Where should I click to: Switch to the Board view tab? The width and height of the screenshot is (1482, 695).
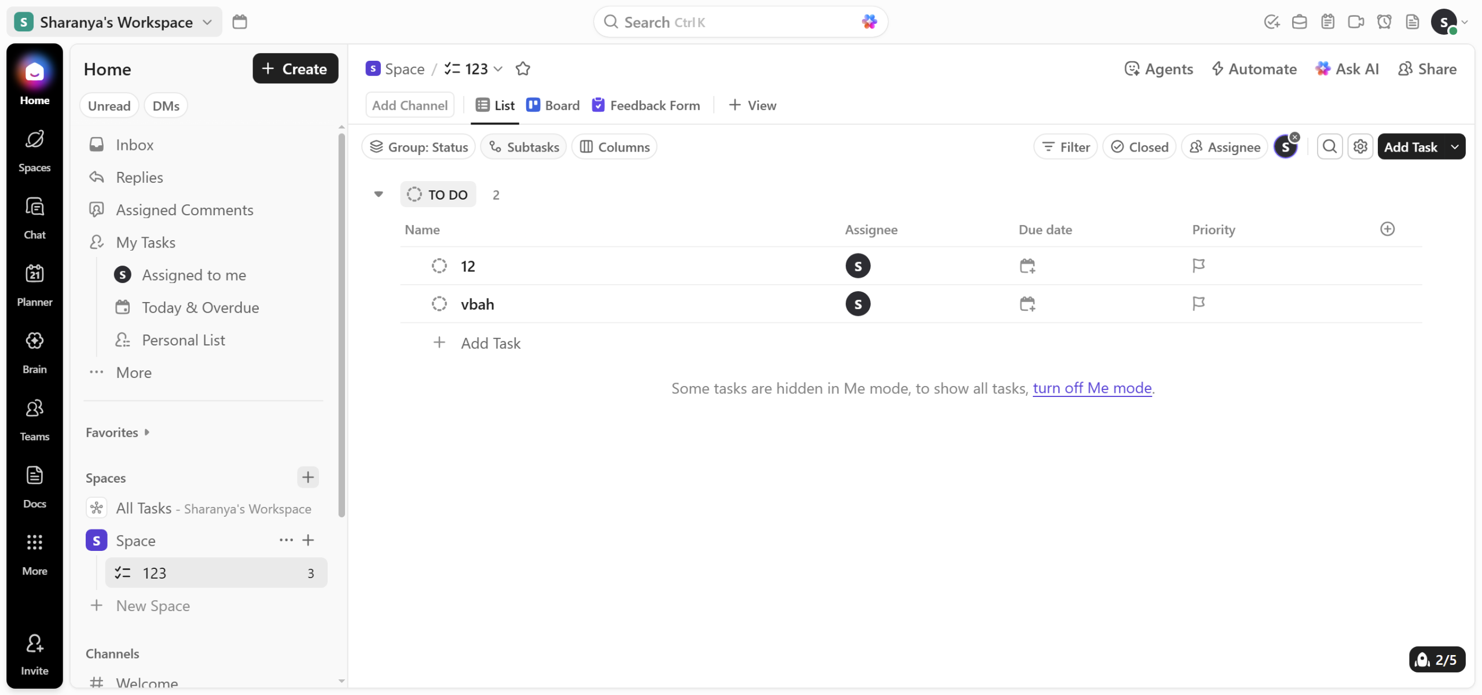tap(553, 105)
